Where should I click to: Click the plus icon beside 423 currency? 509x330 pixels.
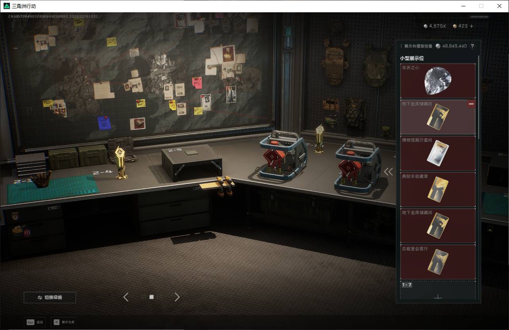click(x=472, y=26)
